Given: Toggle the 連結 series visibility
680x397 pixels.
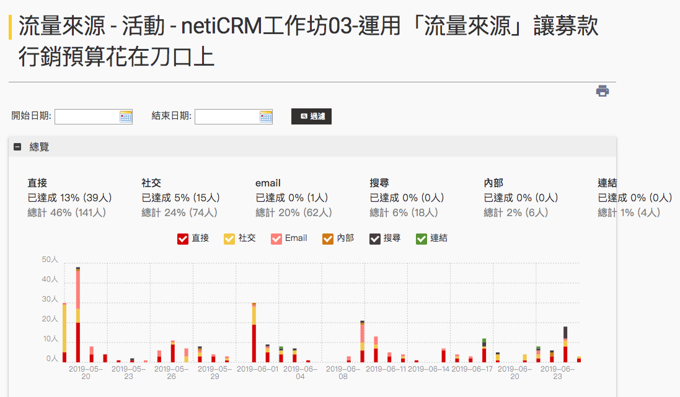Looking at the screenshot, I should [x=422, y=238].
